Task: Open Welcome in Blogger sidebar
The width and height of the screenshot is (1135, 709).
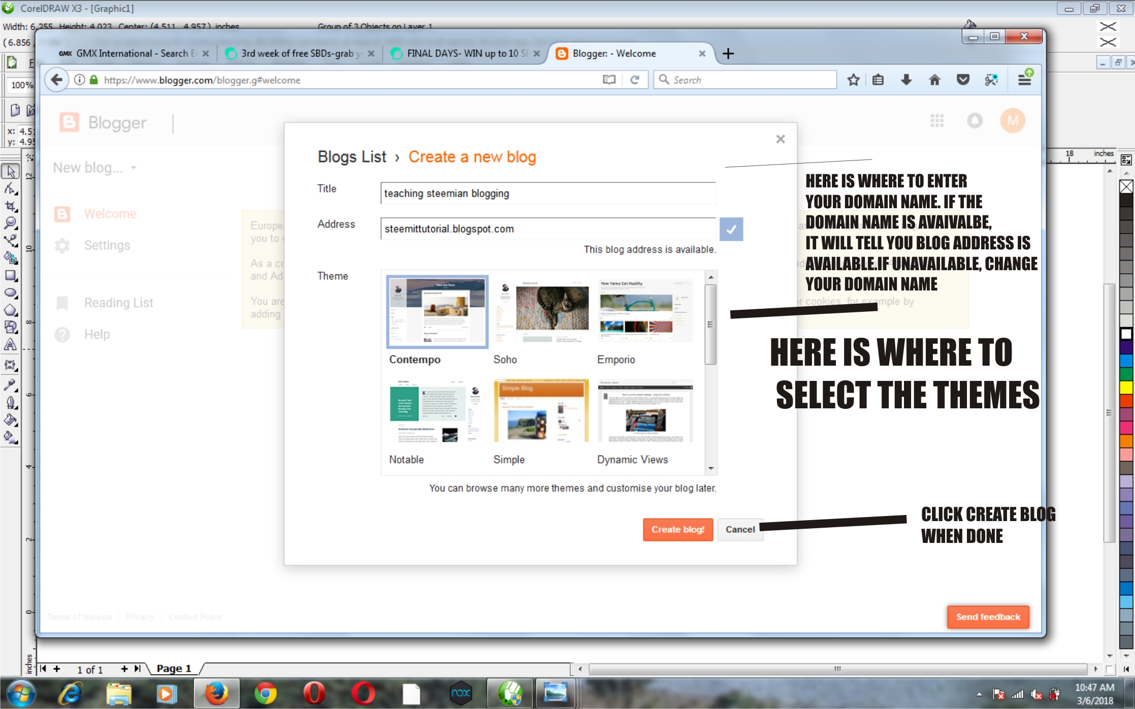Action: 95,214
